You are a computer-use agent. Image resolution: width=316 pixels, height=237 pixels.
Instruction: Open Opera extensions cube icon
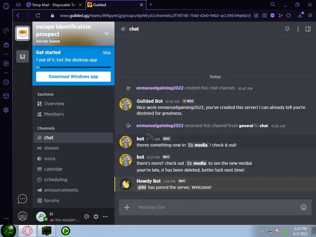[6, 96]
